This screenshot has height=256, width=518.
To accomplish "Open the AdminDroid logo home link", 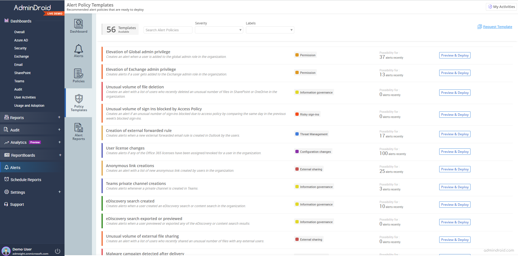I will [32, 7].
